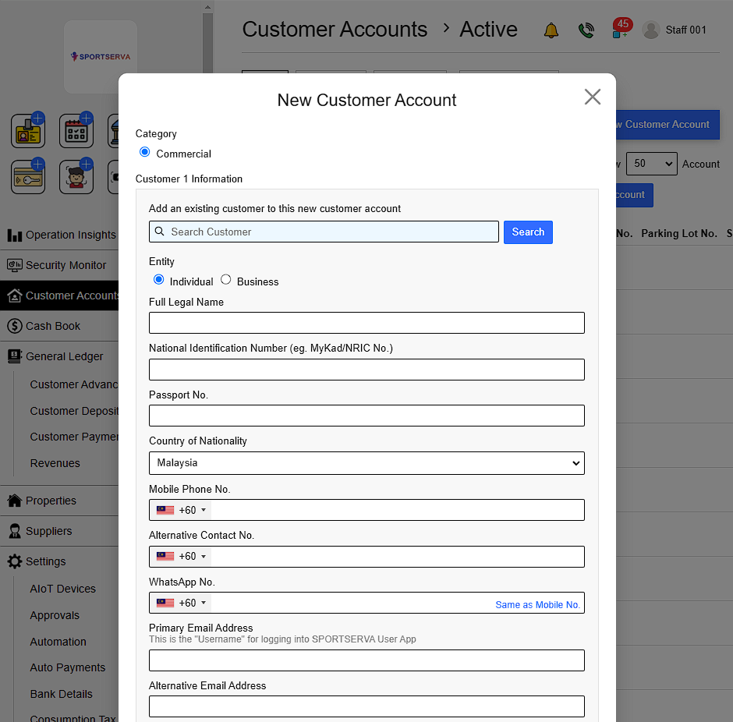The image size is (733, 722).
Task: Expand the WhatsApp No. country code selector
Action: click(x=181, y=603)
